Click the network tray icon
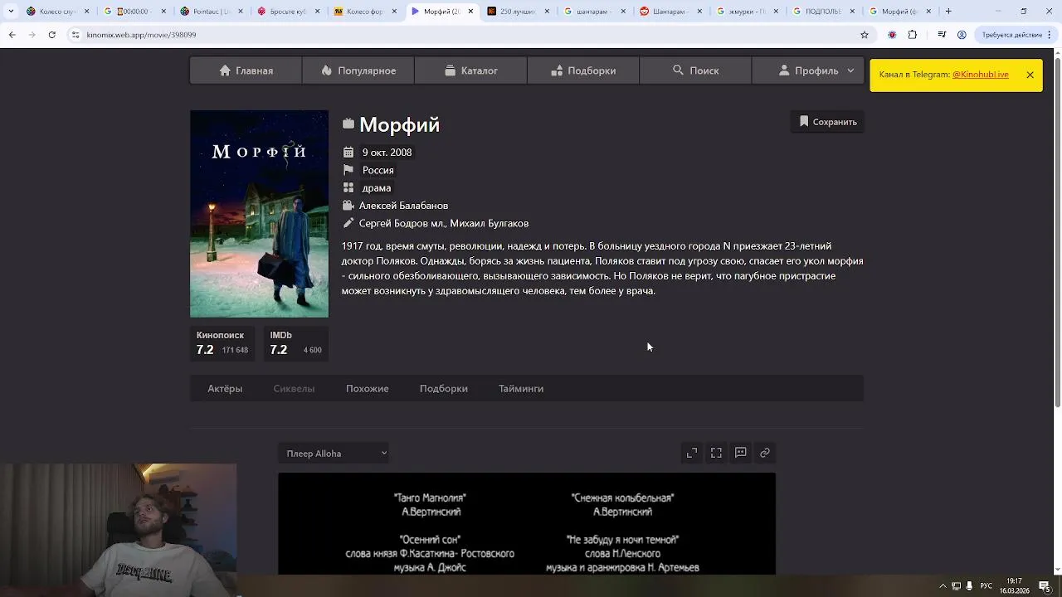 click(956, 586)
